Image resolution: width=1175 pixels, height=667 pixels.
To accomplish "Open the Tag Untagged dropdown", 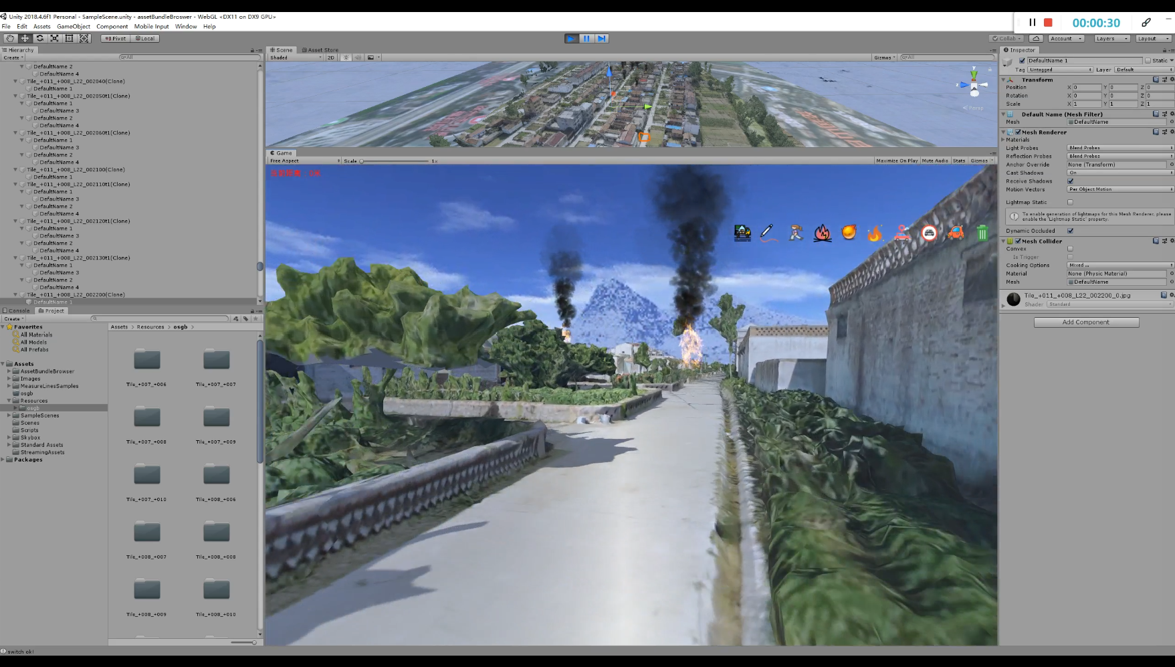I will (1060, 70).
